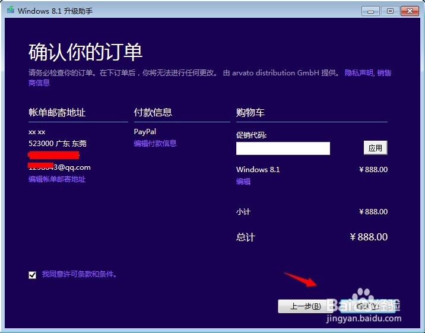Click the 编辑 link under Windows 8.1
This screenshot has height=333, width=425.
click(243, 181)
